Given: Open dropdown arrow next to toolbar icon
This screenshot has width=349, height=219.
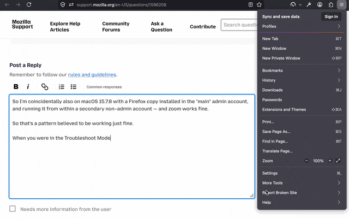Looking at the screenshot, I should 300,5.
